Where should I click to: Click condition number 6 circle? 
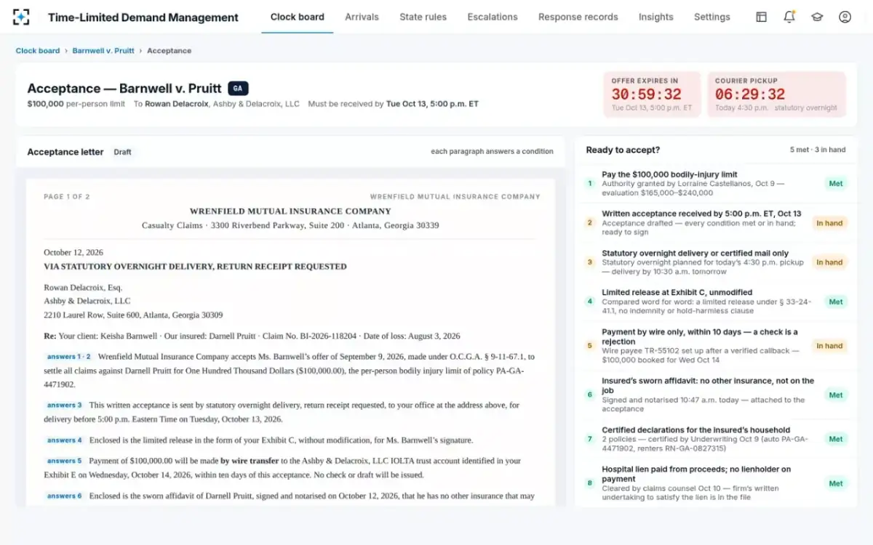pos(590,395)
